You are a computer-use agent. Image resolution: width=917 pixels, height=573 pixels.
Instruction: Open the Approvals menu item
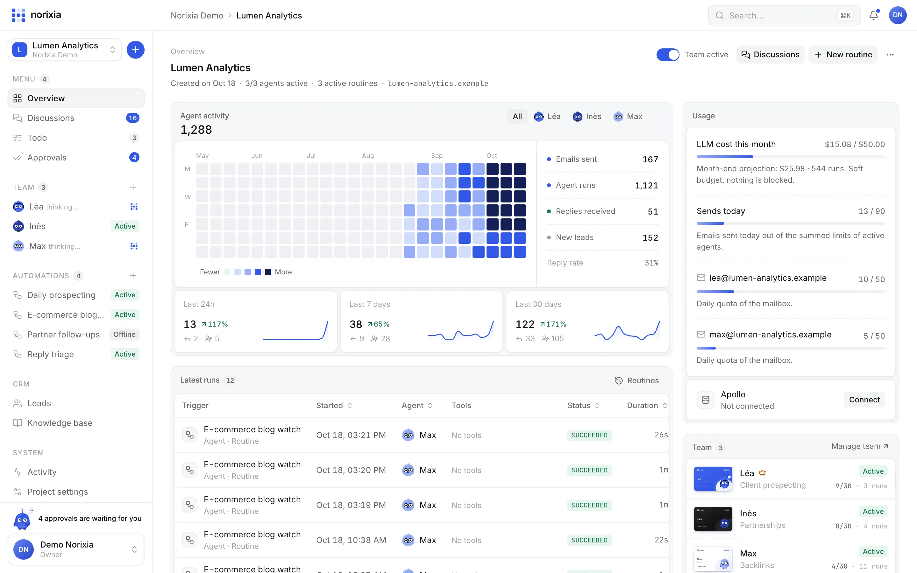(x=76, y=157)
